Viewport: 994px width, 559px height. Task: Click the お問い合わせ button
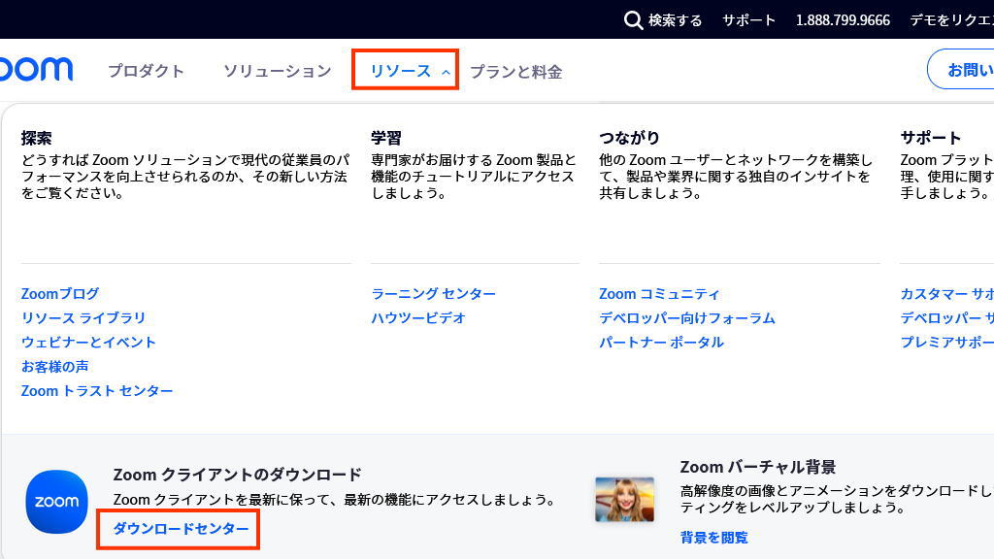[x=961, y=69]
